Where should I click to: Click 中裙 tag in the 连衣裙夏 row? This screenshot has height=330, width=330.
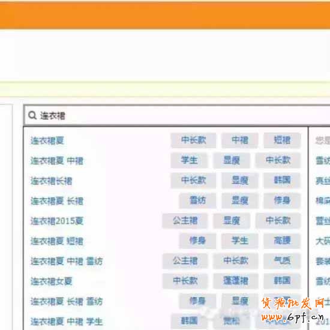(x=240, y=140)
